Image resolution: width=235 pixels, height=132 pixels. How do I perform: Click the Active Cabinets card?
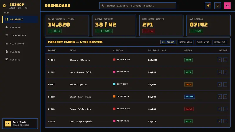click(x=114, y=26)
